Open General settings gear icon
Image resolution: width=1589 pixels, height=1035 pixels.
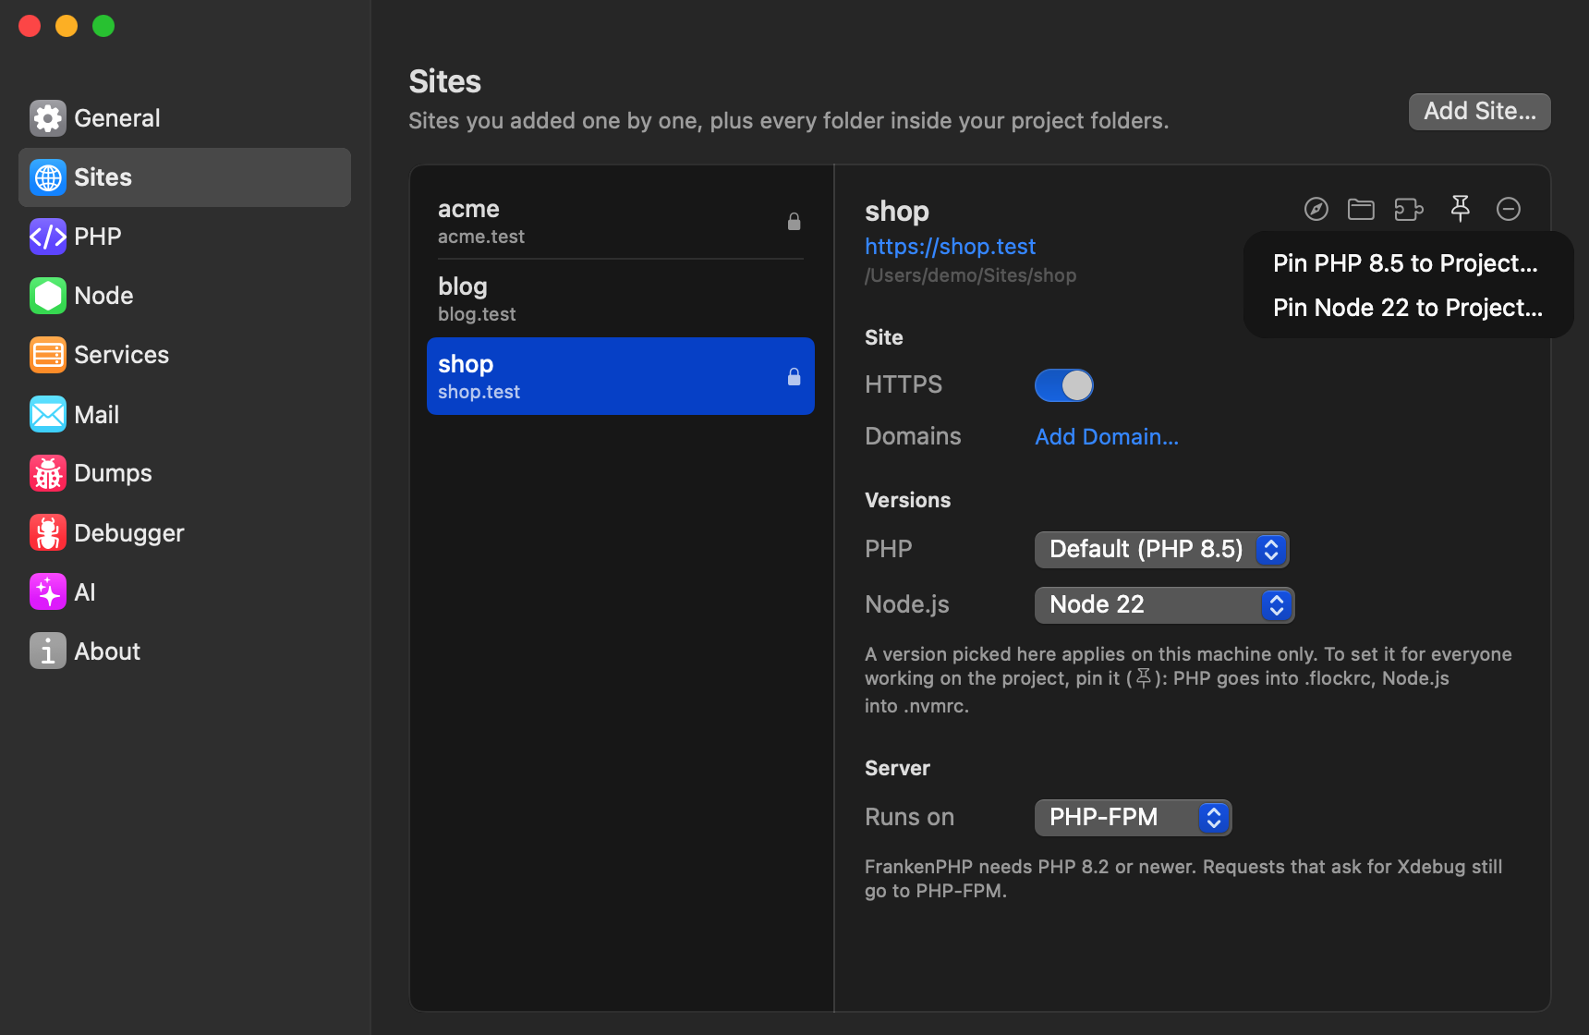click(47, 118)
